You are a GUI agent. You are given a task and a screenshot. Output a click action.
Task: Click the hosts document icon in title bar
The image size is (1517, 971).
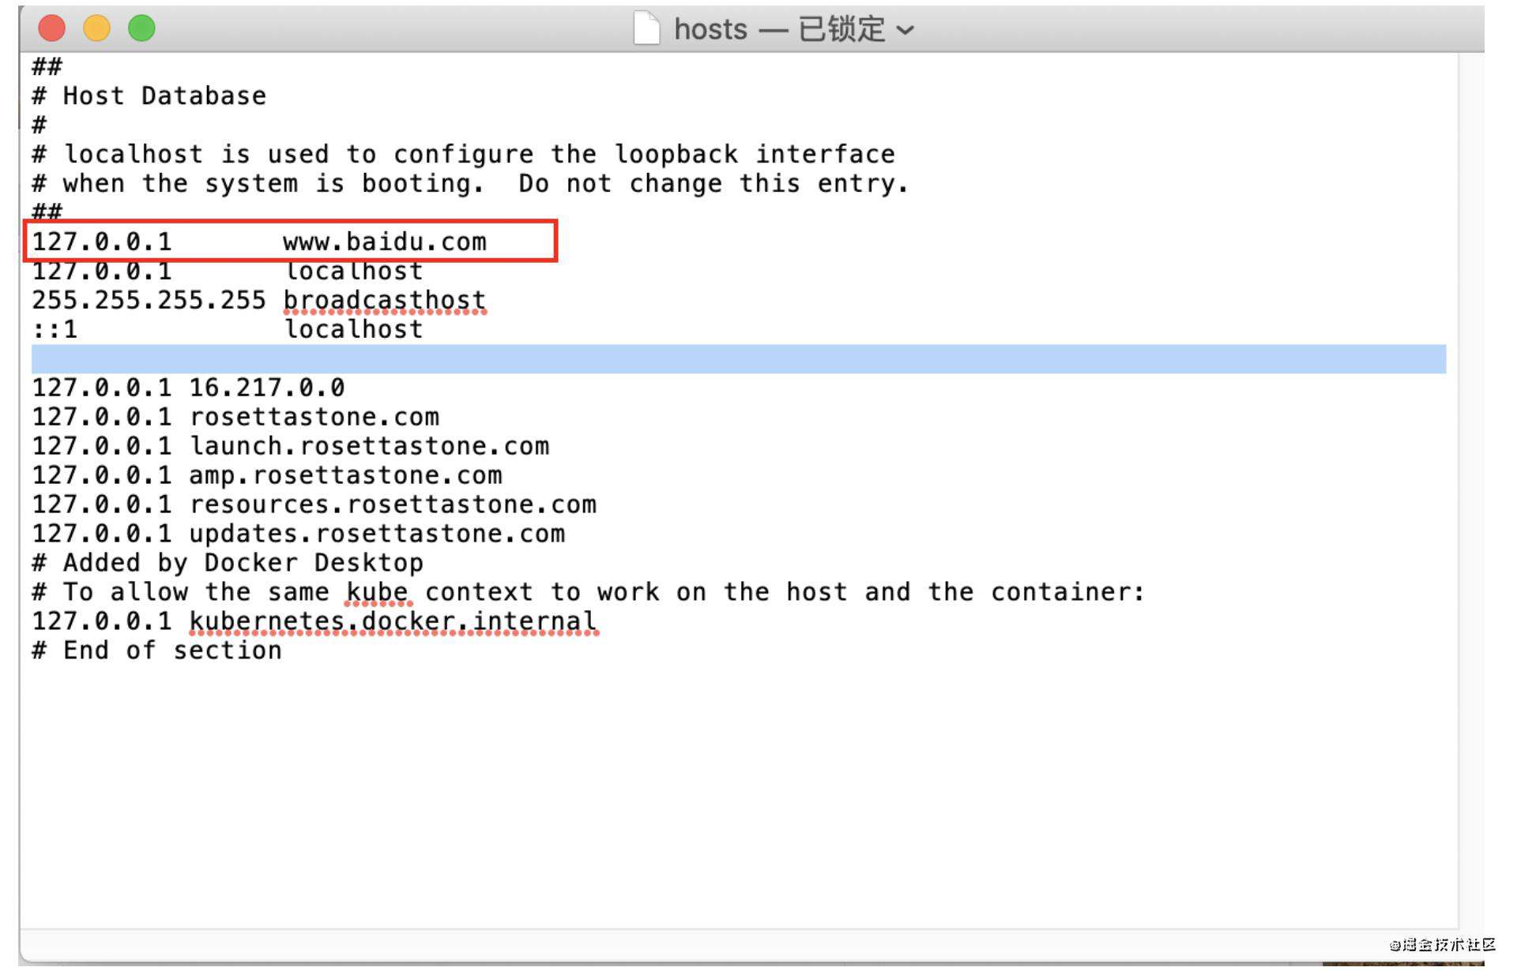point(646,28)
